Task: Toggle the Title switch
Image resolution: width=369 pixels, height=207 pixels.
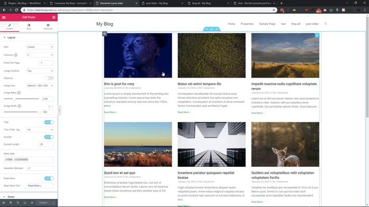Action: [49, 122]
